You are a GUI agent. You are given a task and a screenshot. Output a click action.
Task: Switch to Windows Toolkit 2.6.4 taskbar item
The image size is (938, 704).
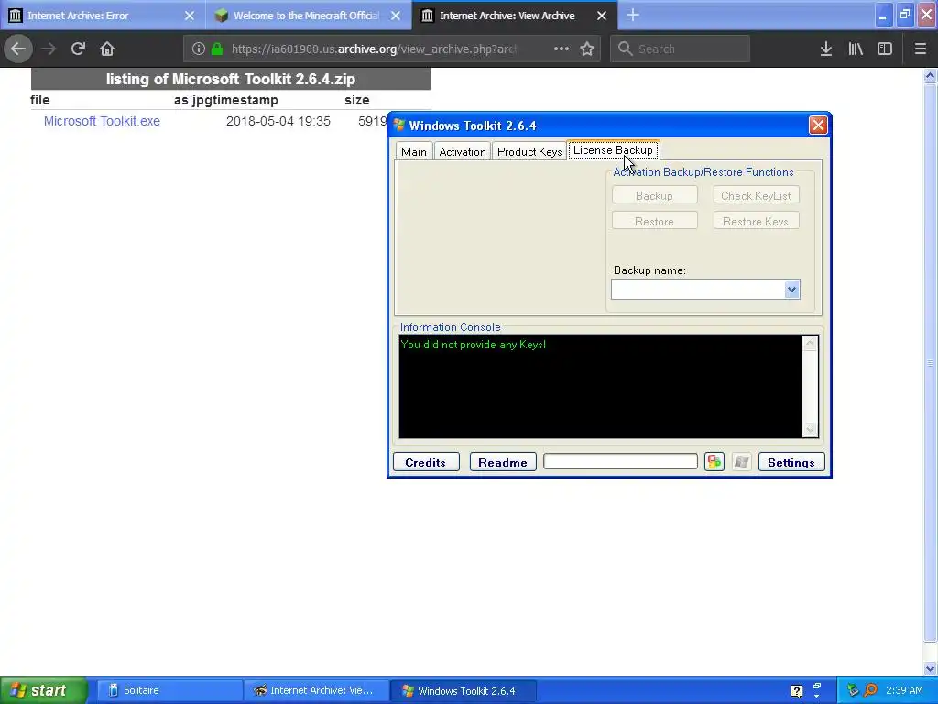(463, 690)
